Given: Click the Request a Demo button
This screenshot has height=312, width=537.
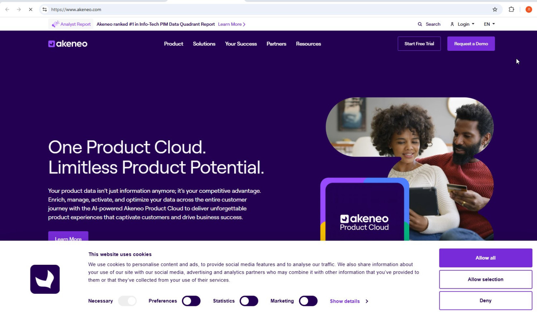Looking at the screenshot, I should click(471, 44).
